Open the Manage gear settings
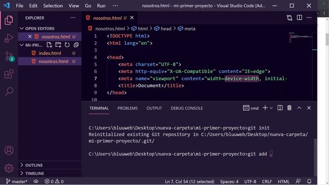 point(9,168)
